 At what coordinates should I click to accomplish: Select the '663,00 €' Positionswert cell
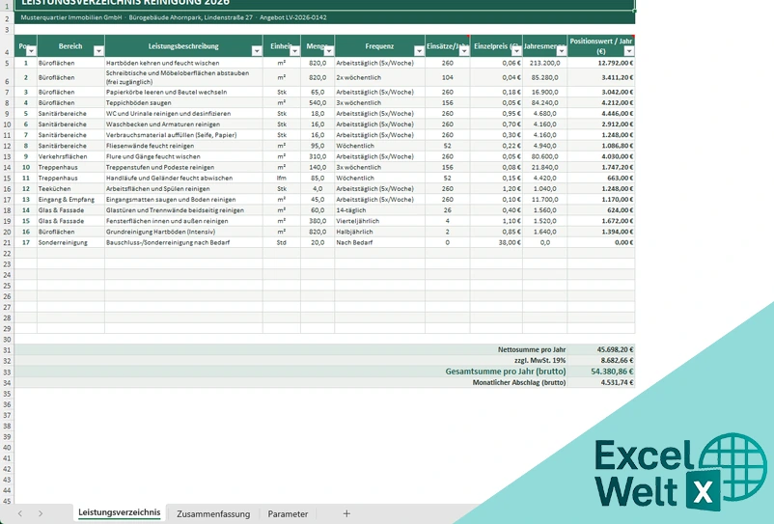pos(600,179)
